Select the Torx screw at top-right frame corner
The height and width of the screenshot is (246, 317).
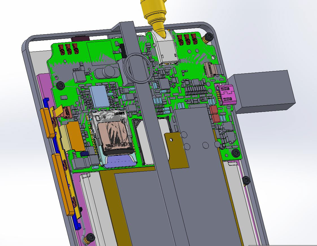209,37
